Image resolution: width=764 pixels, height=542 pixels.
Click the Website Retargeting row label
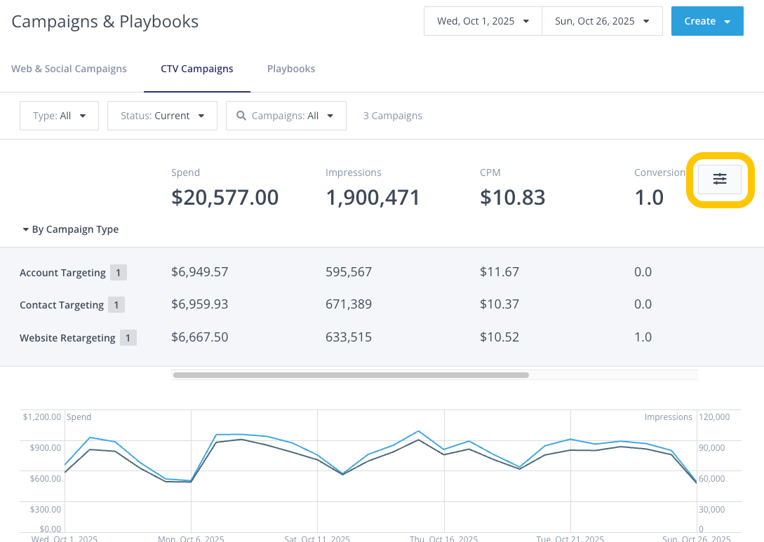[67, 338]
